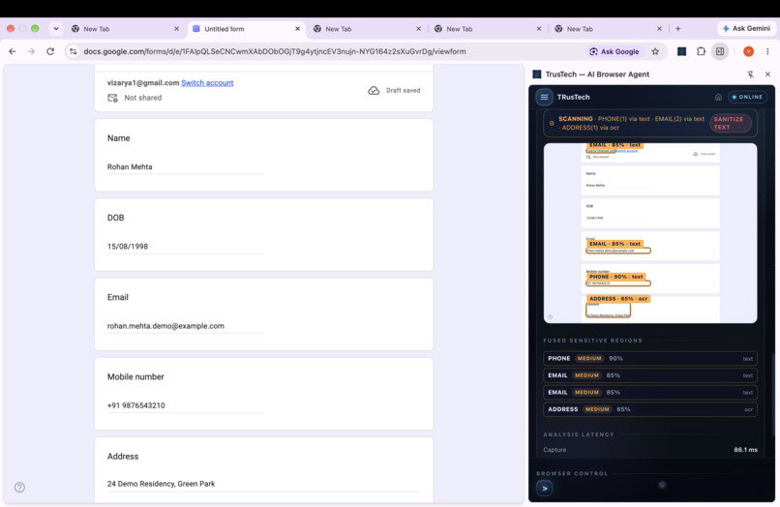Screen dimensions: 780x507
Task: Click the TRusTech home icon
Action: click(718, 97)
